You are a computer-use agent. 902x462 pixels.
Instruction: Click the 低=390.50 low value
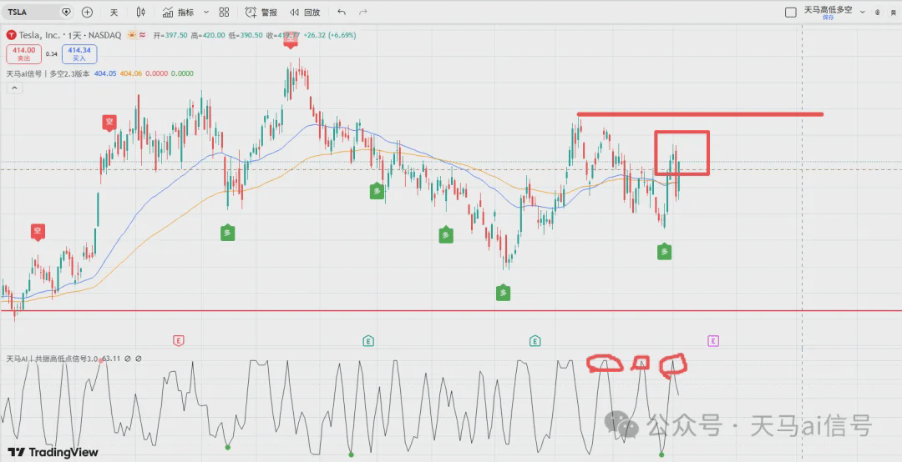tap(245, 35)
